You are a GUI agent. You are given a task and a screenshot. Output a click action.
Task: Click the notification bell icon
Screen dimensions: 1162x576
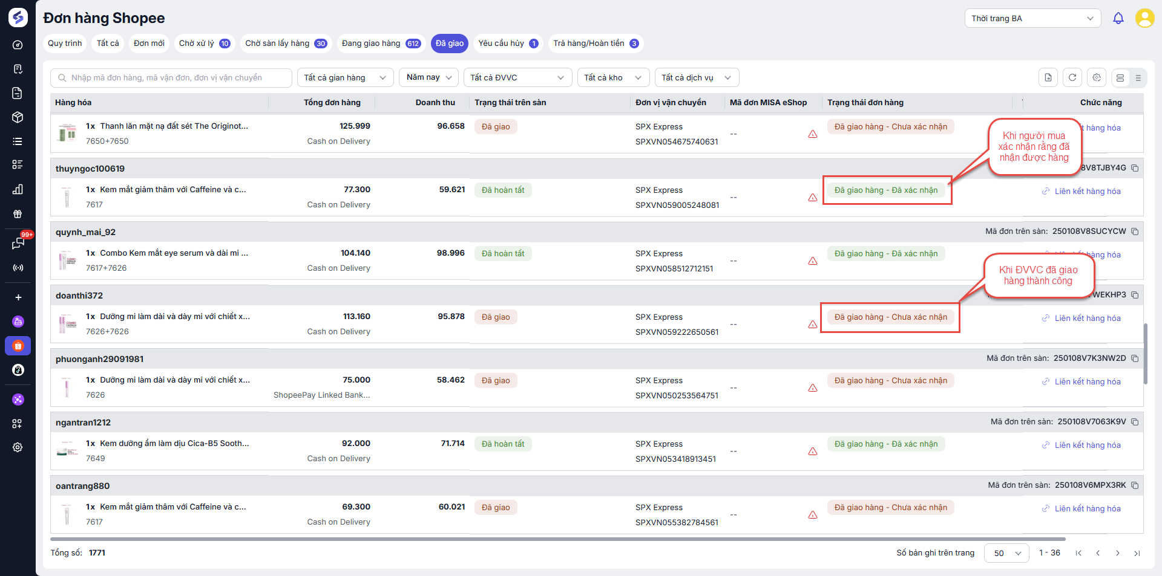click(x=1118, y=19)
